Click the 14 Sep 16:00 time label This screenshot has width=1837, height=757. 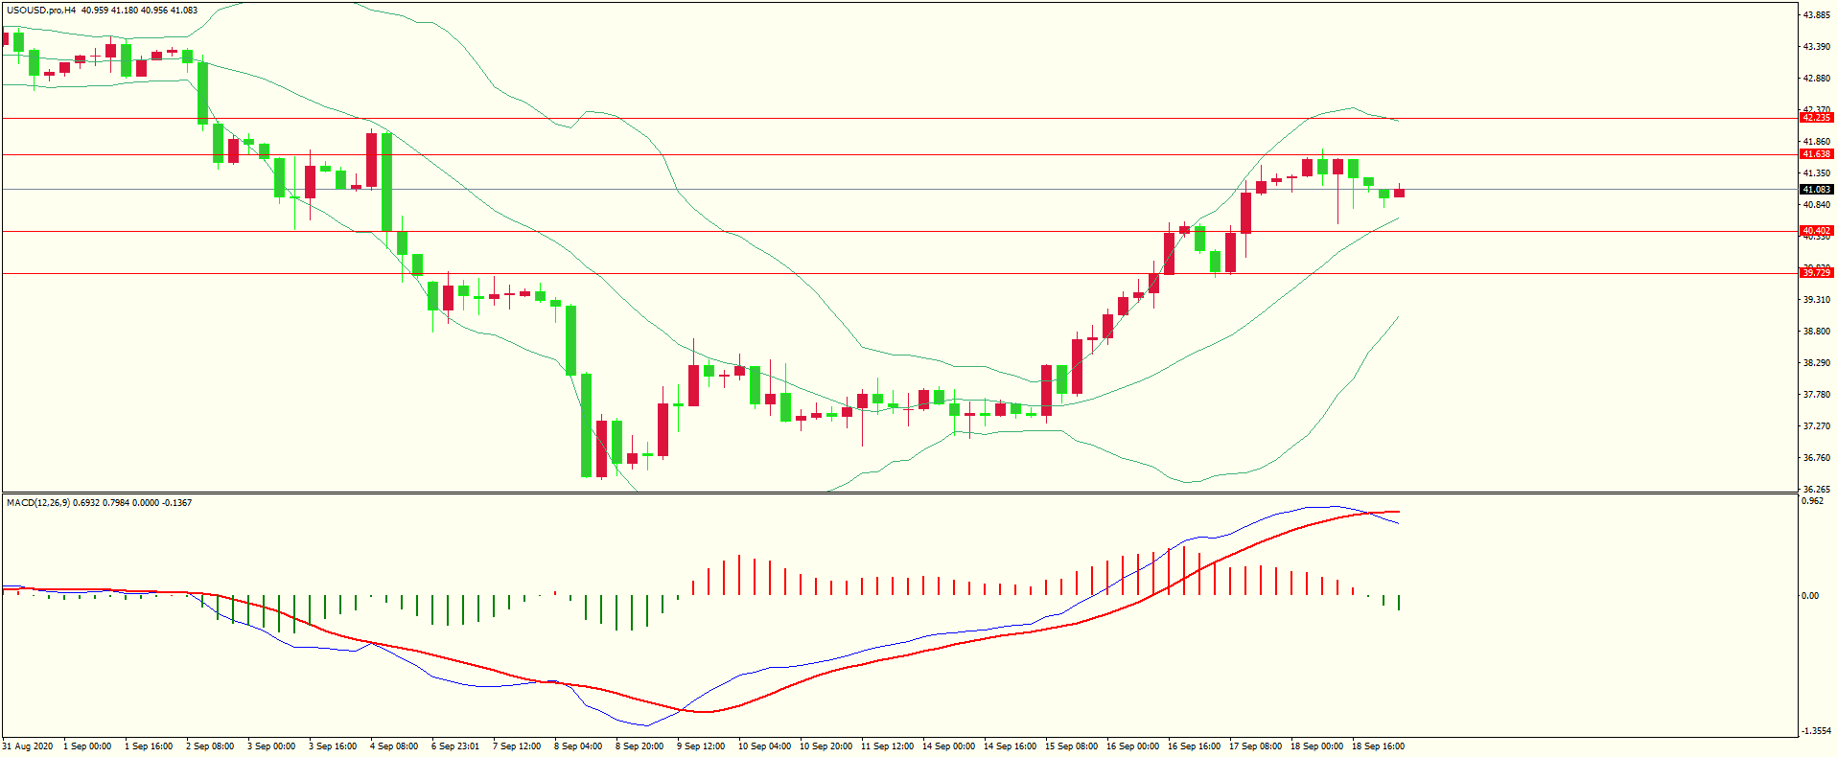(x=1010, y=746)
